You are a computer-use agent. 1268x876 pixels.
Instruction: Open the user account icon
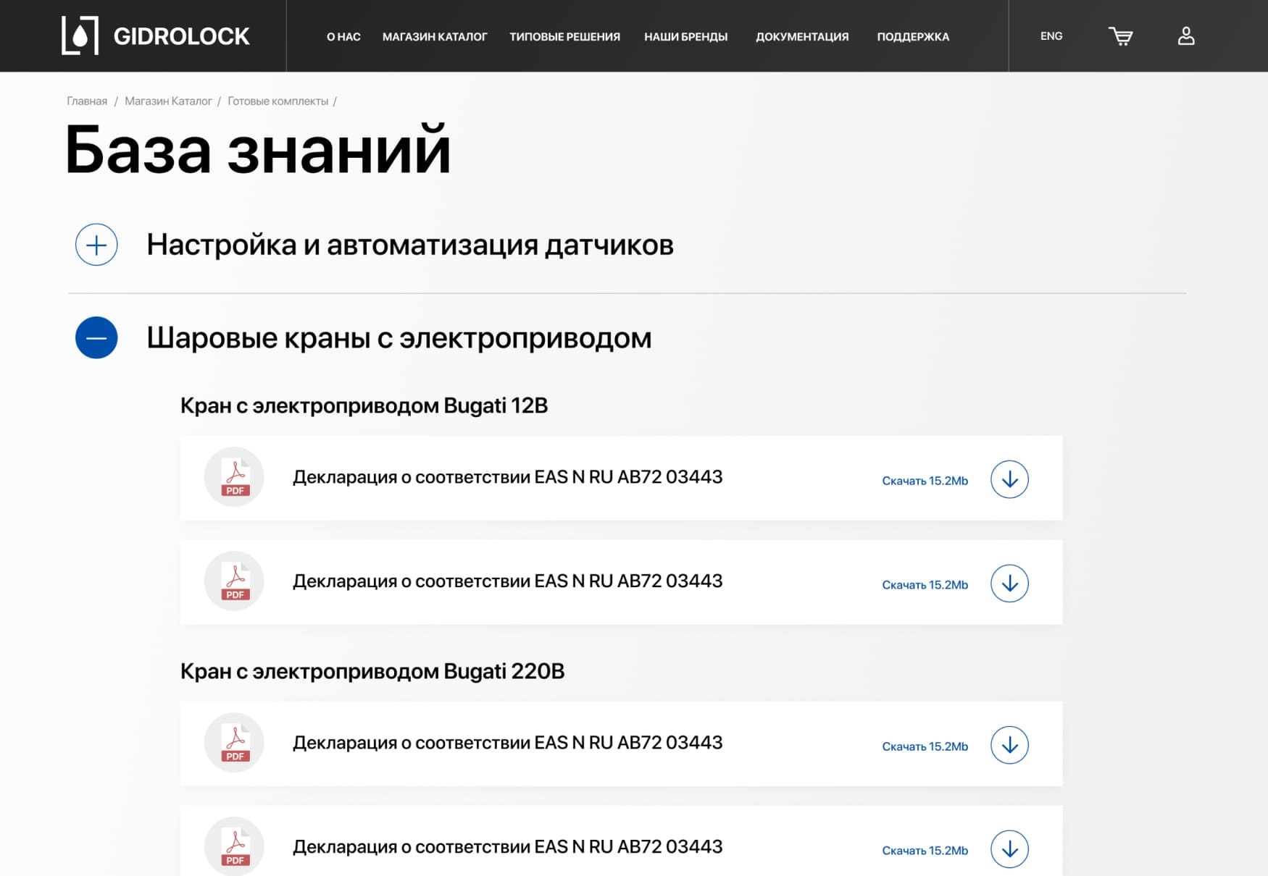coord(1186,35)
